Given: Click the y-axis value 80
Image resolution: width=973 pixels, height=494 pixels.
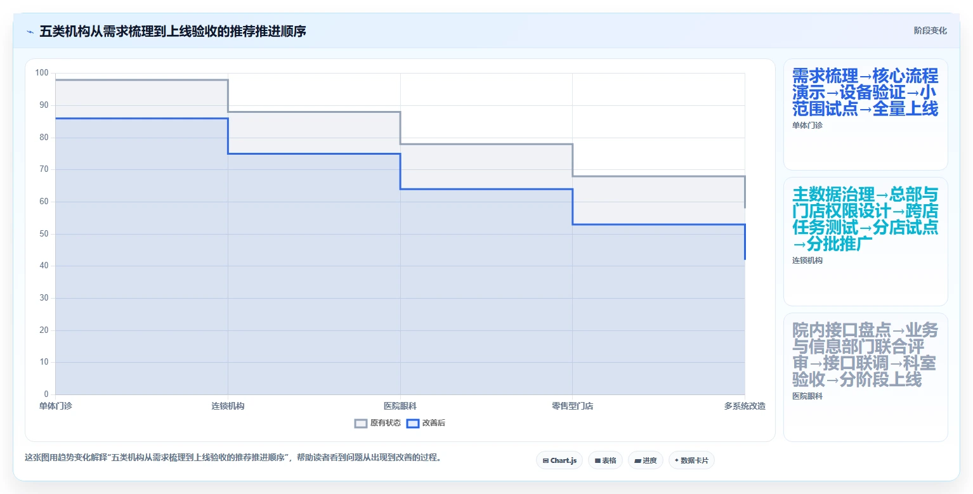Looking at the screenshot, I should [44, 138].
